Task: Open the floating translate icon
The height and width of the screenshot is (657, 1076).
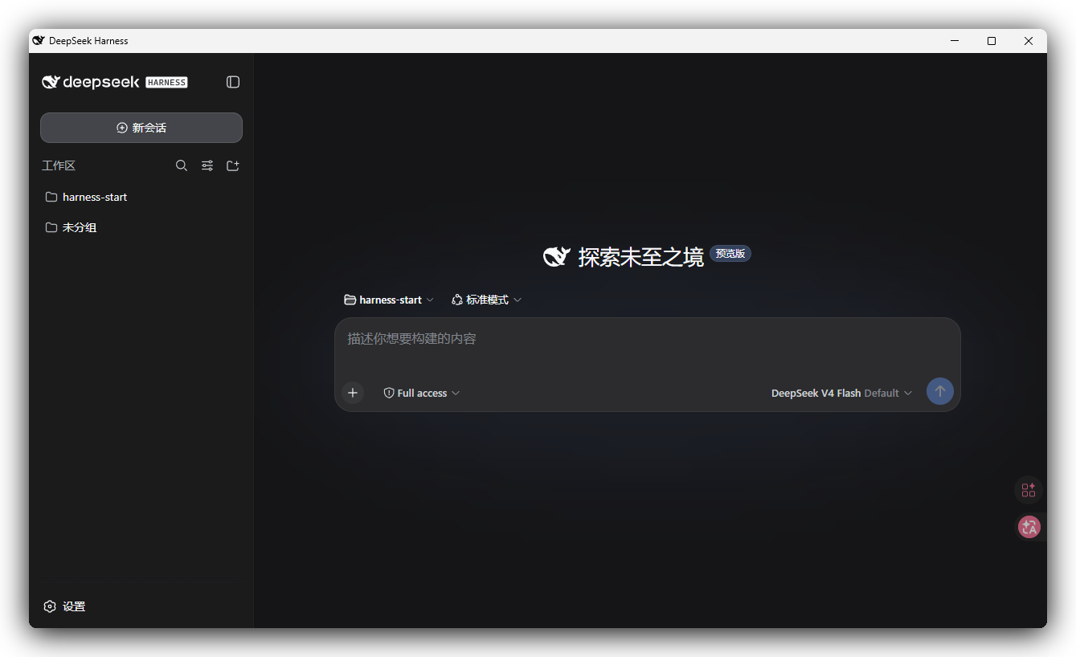Action: [1029, 527]
